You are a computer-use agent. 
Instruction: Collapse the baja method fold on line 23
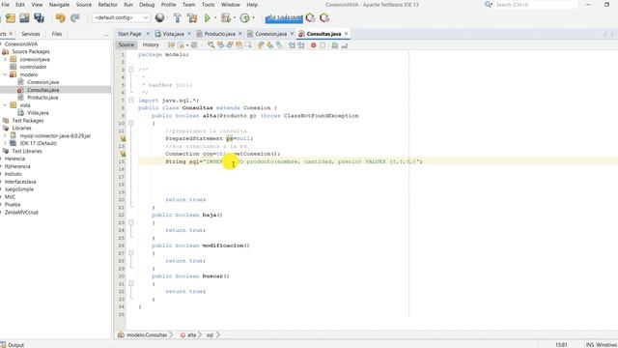(x=131, y=222)
